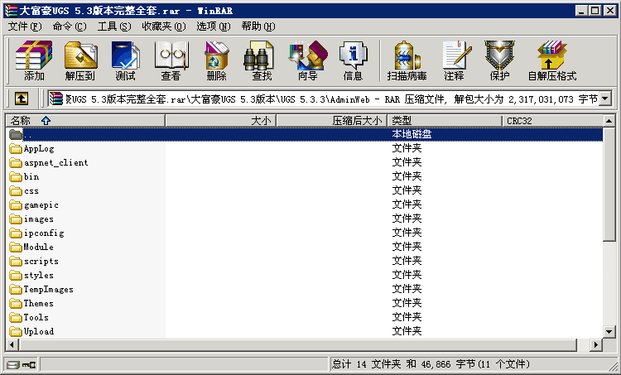Image resolution: width=621 pixels, height=375 pixels.
Task: Select the TempImages folder in list
Action: [x=48, y=290]
